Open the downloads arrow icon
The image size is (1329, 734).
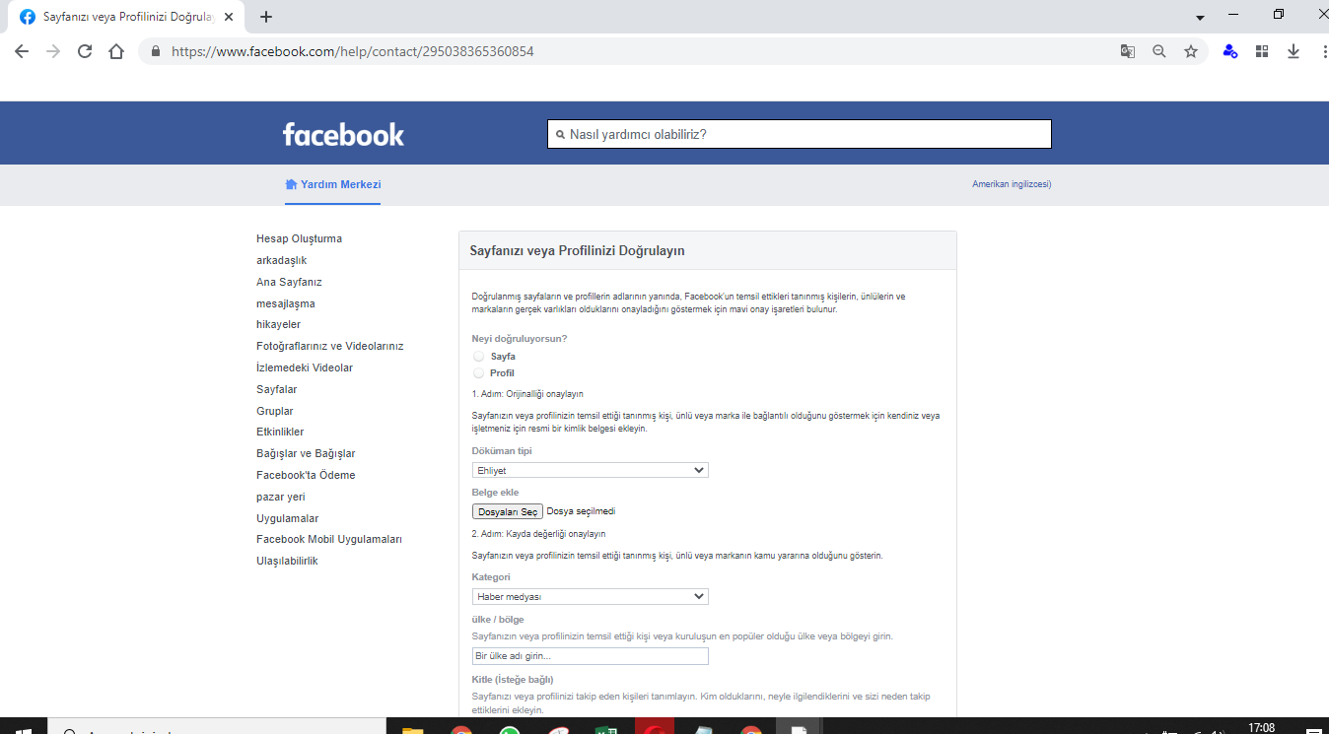coord(1294,51)
